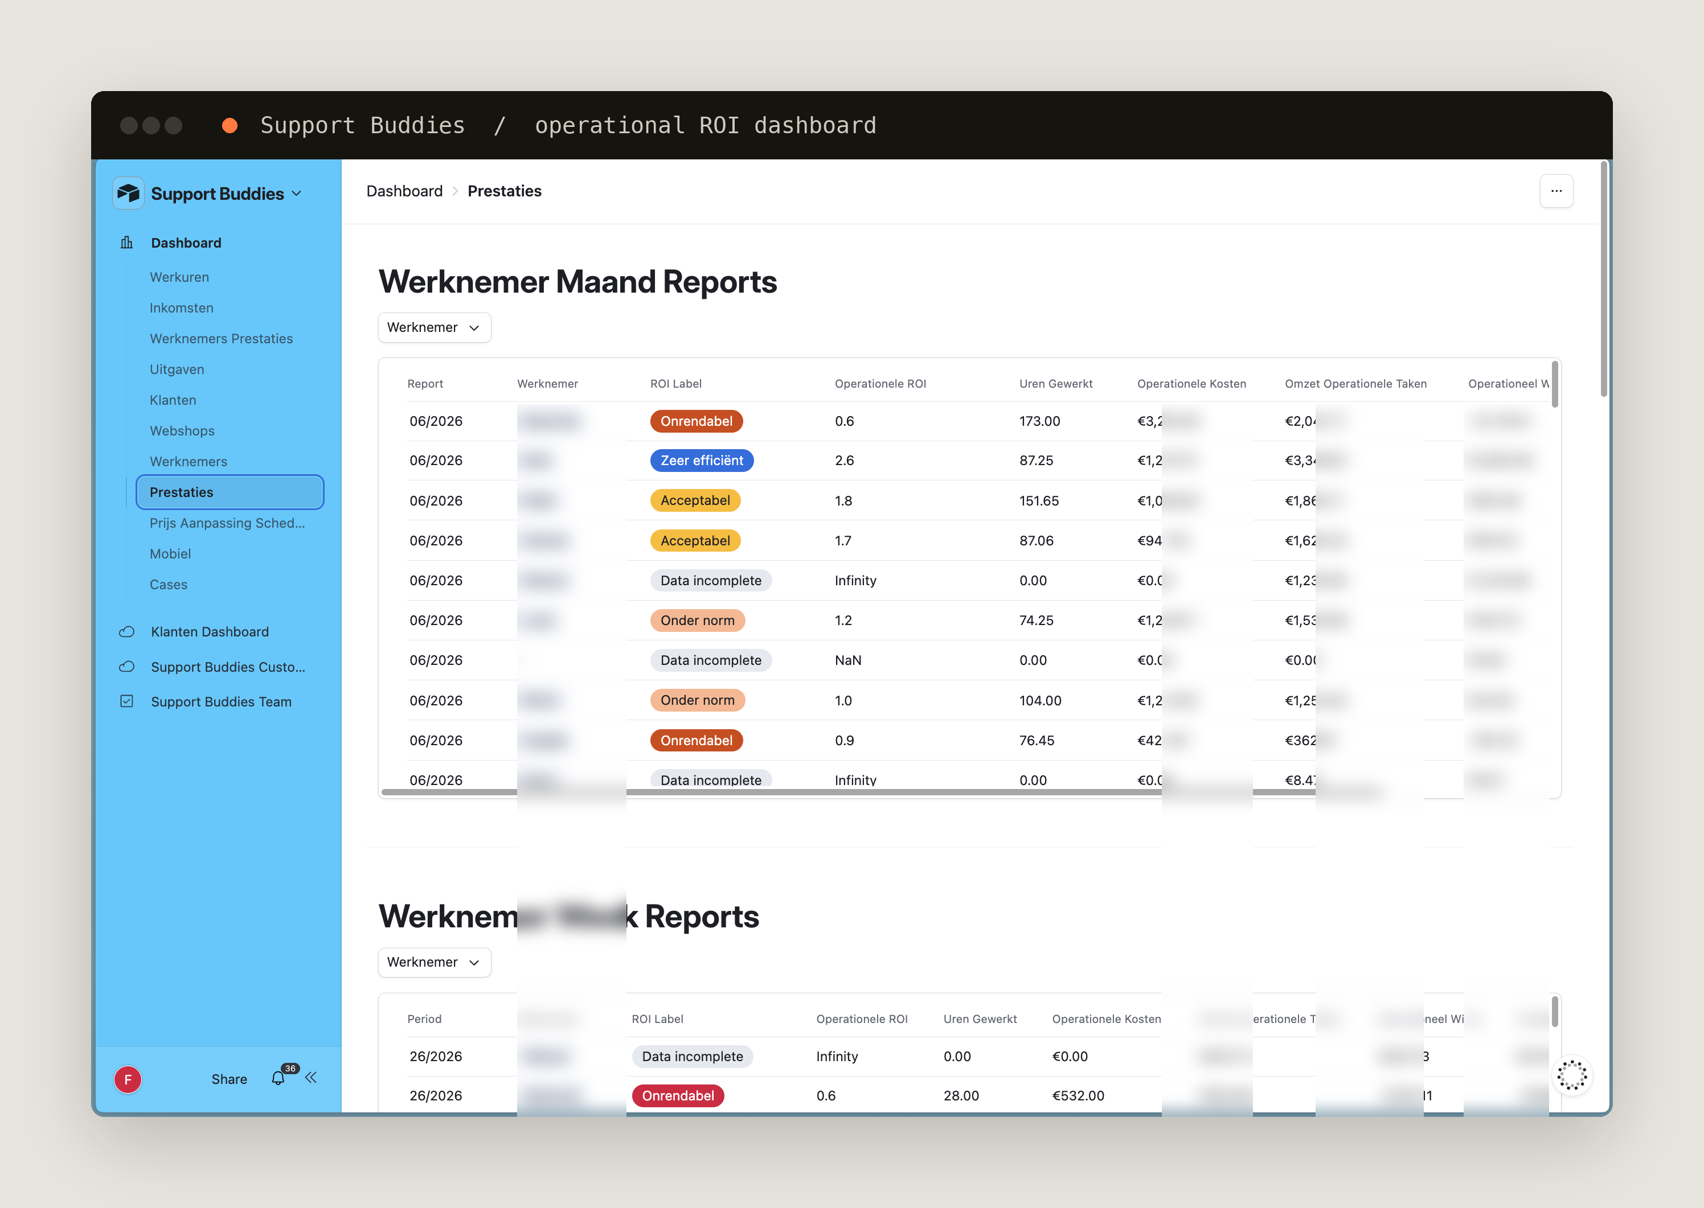Select Werknemers sidebar item
1704x1208 pixels.
point(189,461)
